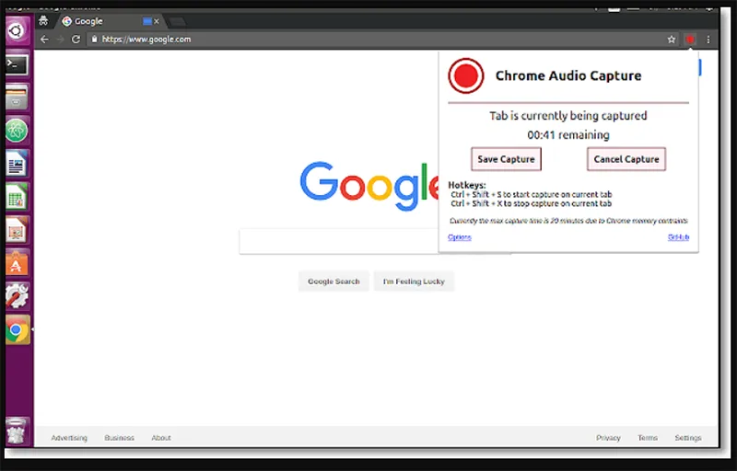Screen dimensions: 737x471
Task: Click the incognito icon in tab bar
Action: click(43, 20)
